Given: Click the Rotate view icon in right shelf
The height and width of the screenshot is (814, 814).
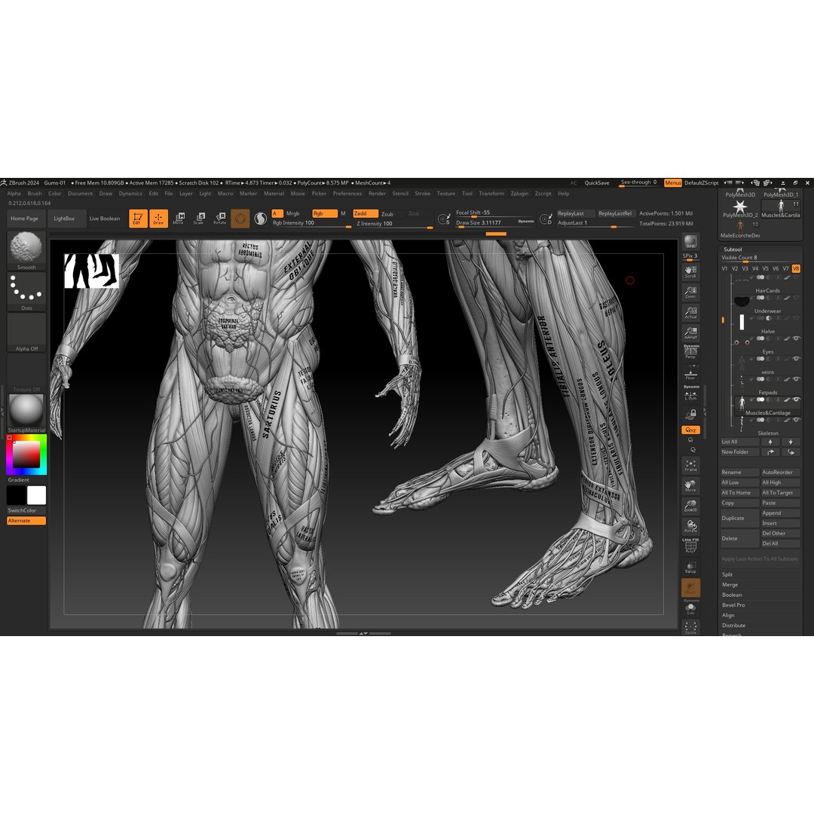Looking at the screenshot, I should (x=690, y=526).
